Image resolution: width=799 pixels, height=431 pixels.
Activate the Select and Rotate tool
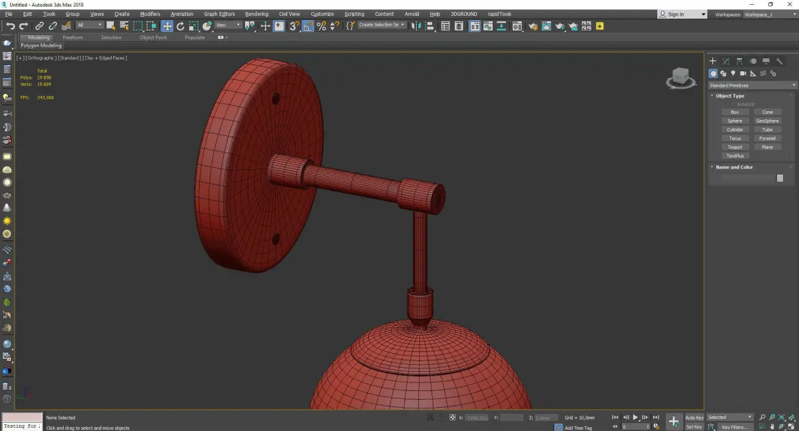point(180,26)
